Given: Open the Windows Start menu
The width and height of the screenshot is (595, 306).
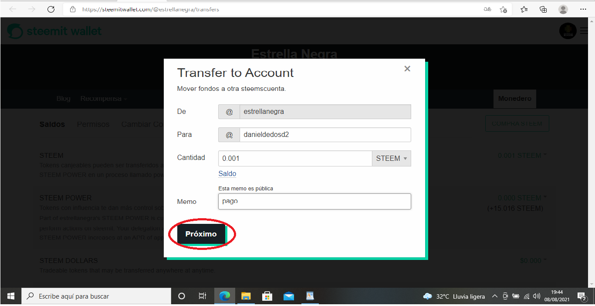Looking at the screenshot, I should point(11,296).
